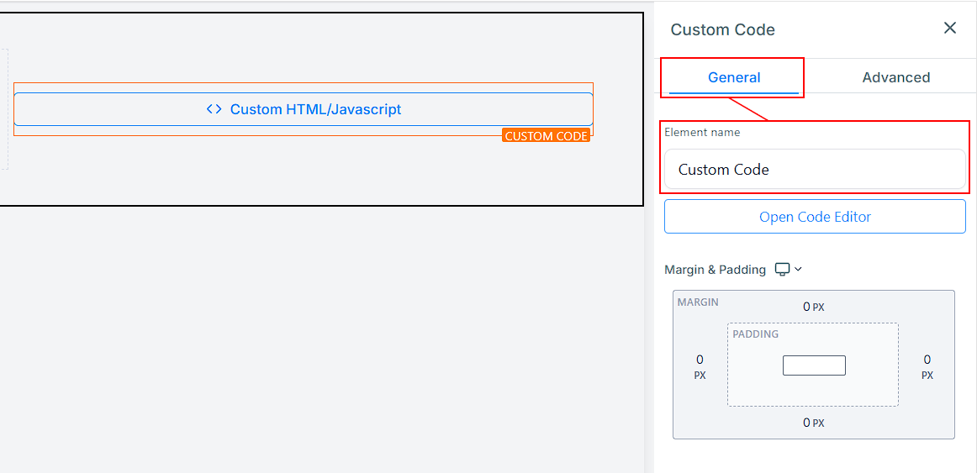Select the Custom HTML/Javascript element text

point(315,109)
